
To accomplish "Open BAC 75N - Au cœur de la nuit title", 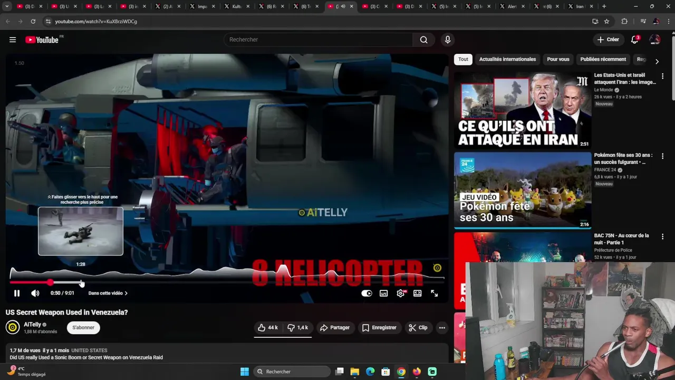I will pos(621,239).
